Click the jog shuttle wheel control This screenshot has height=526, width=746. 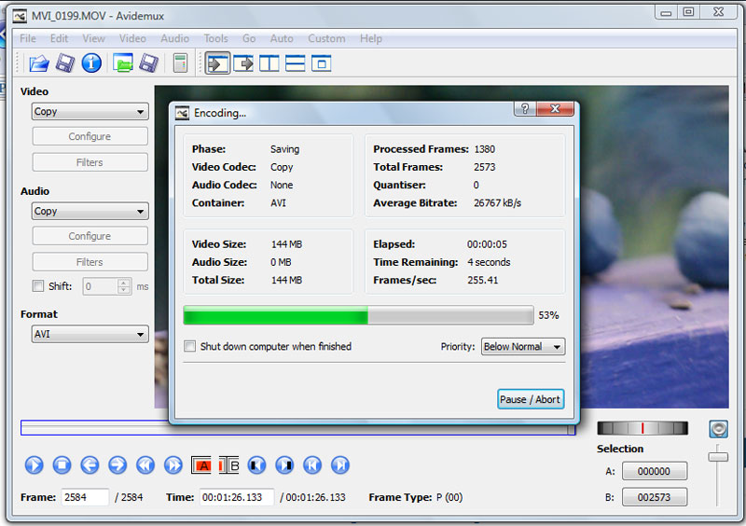(x=642, y=428)
